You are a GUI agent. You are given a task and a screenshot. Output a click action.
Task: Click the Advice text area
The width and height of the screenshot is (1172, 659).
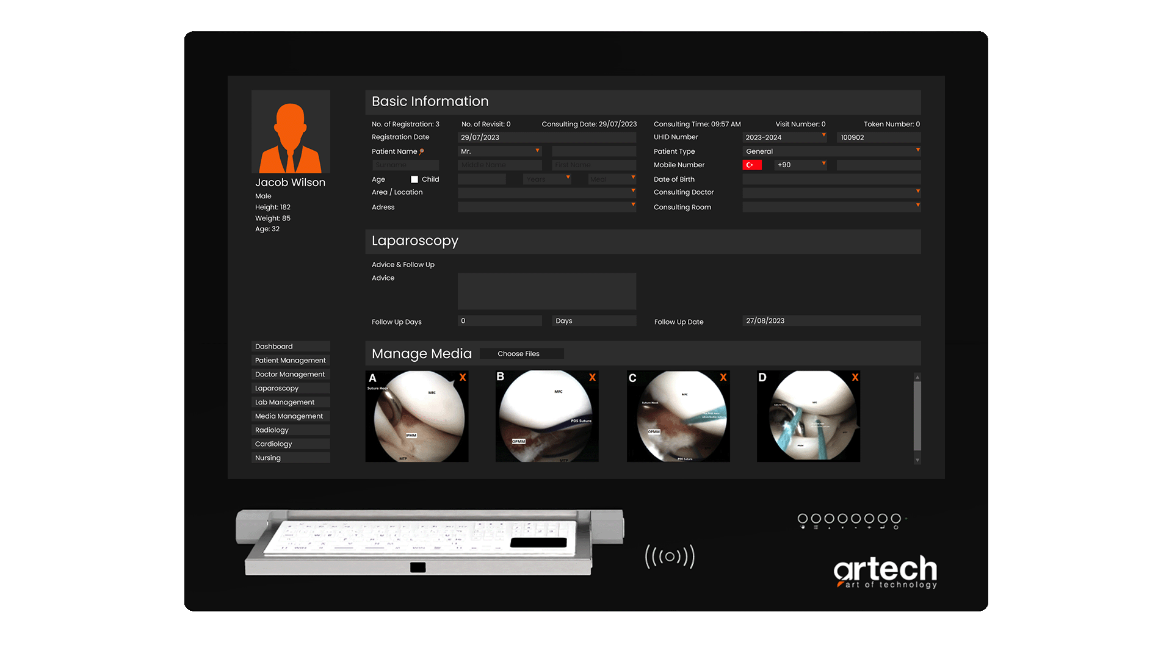tap(546, 291)
